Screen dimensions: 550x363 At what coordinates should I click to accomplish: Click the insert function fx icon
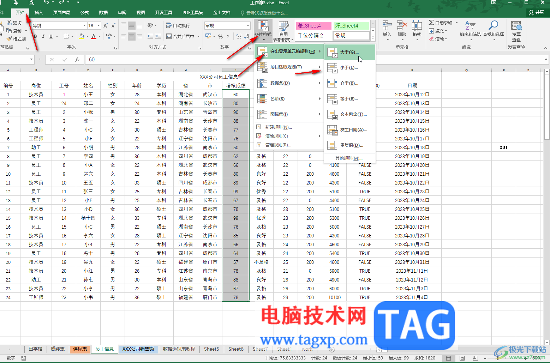click(77, 60)
